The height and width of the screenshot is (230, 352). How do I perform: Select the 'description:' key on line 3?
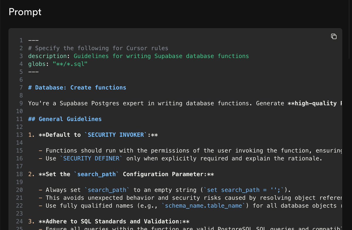(49, 56)
